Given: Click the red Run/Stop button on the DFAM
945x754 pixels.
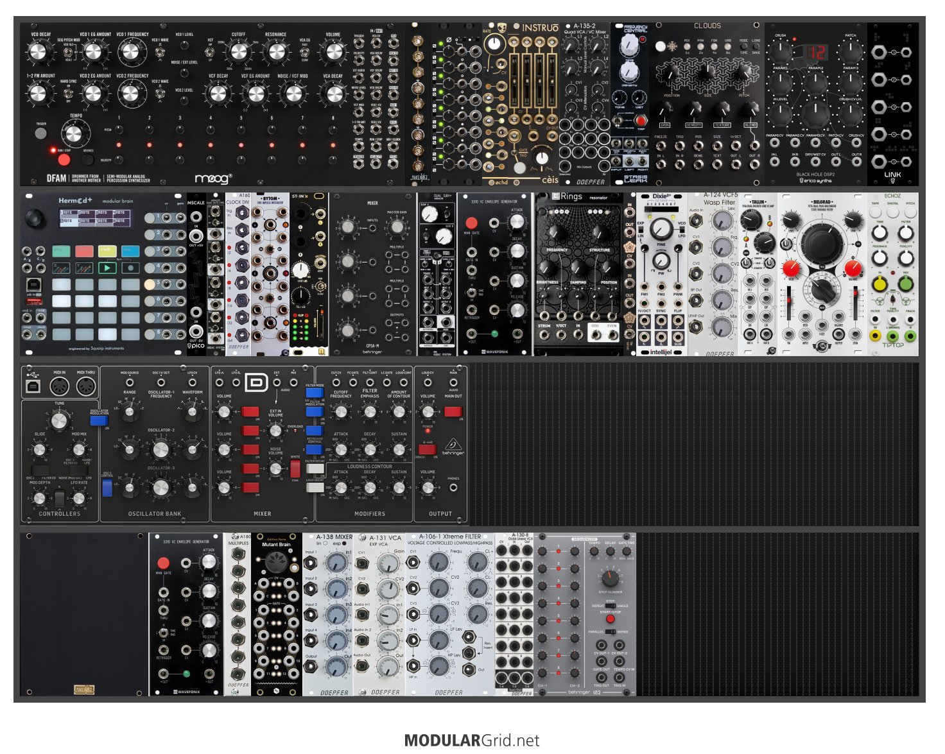Looking at the screenshot, I should (x=64, y=159).
